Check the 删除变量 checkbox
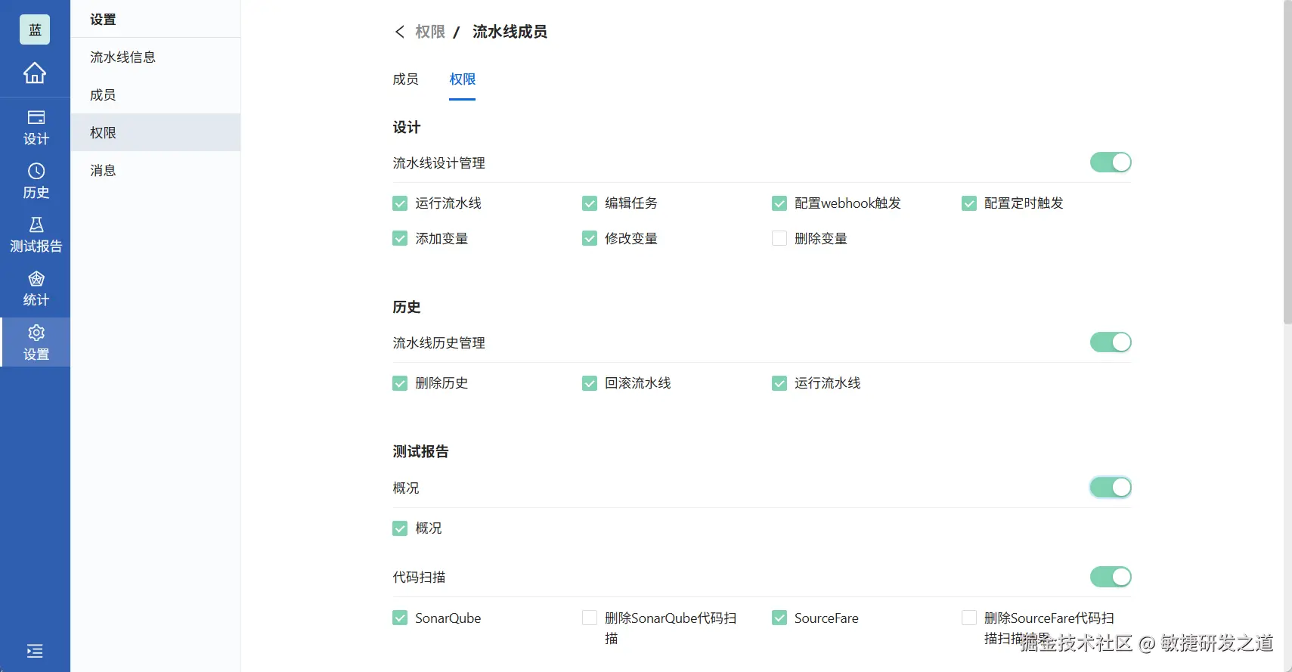1292x672 pixels. tap(779, 239)
